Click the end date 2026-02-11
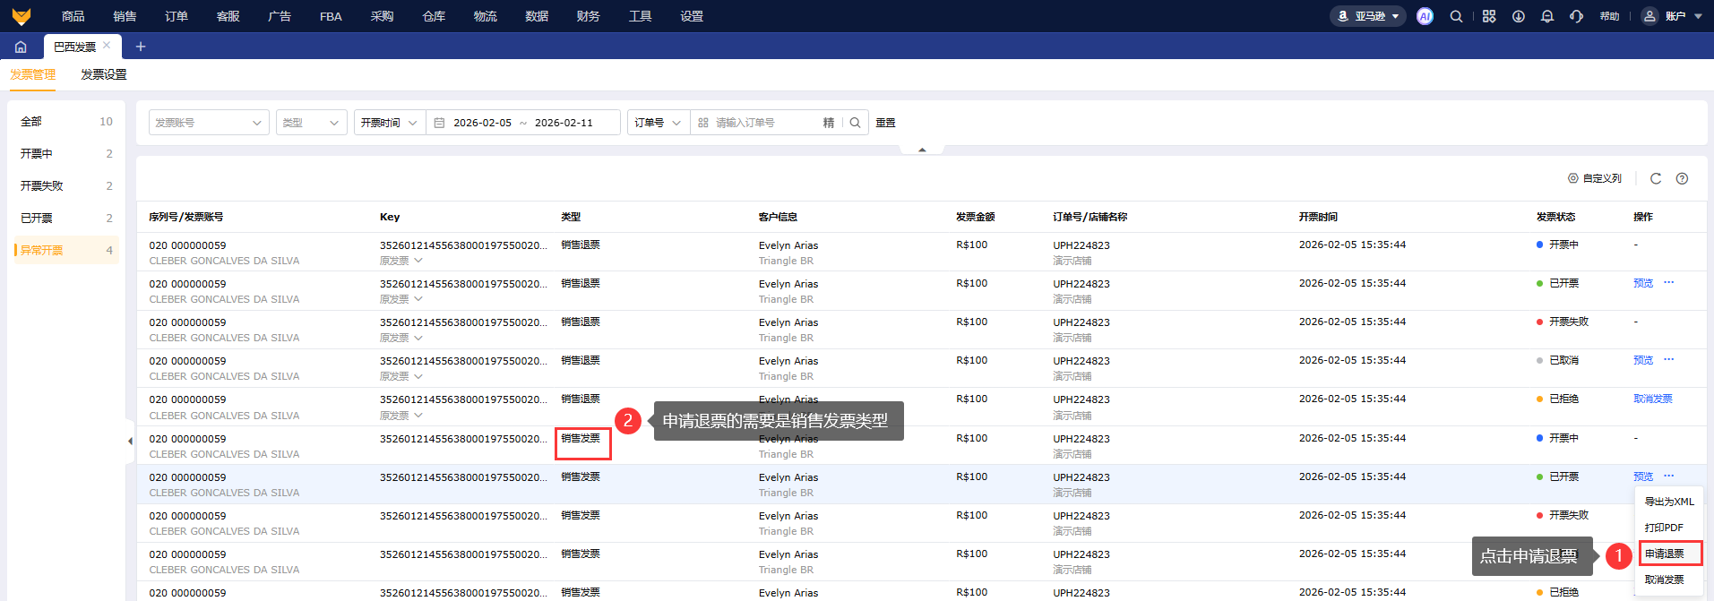 pyautogui.click(x=564, y=123)
